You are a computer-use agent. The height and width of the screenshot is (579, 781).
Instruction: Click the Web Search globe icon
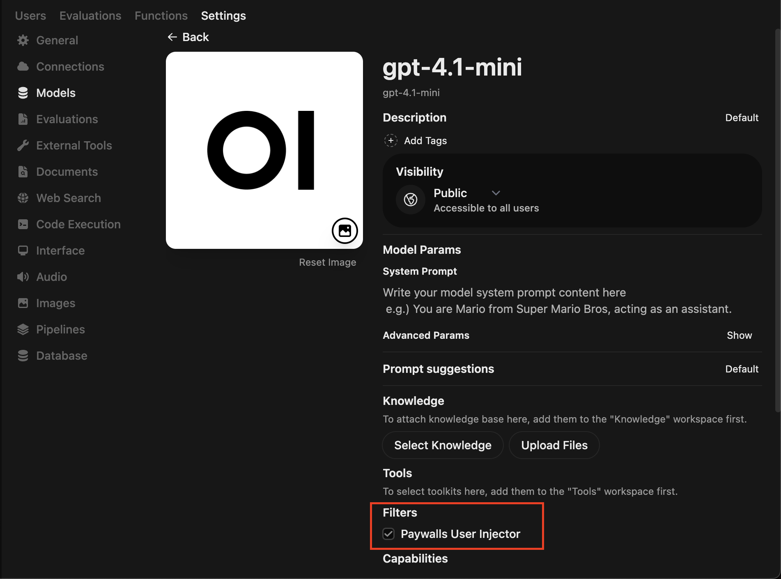coord(23,198)
